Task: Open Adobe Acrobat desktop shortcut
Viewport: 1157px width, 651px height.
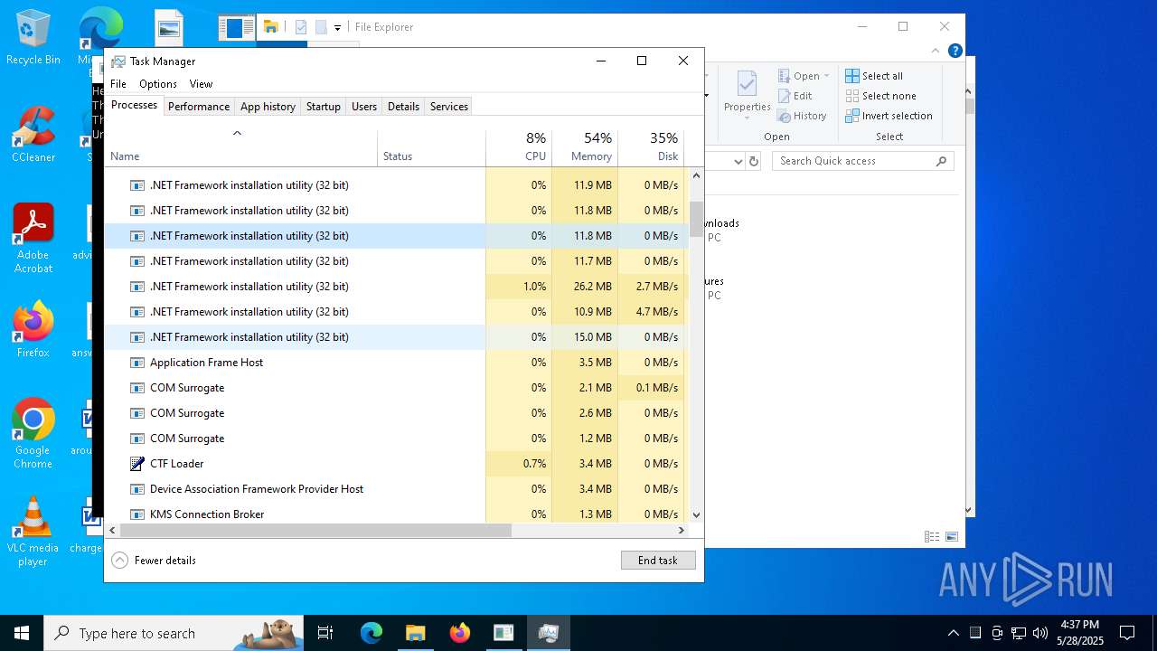Action: pos(33,239)
